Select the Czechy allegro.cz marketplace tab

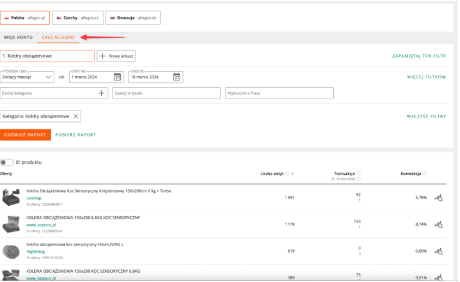click(78, 17)
